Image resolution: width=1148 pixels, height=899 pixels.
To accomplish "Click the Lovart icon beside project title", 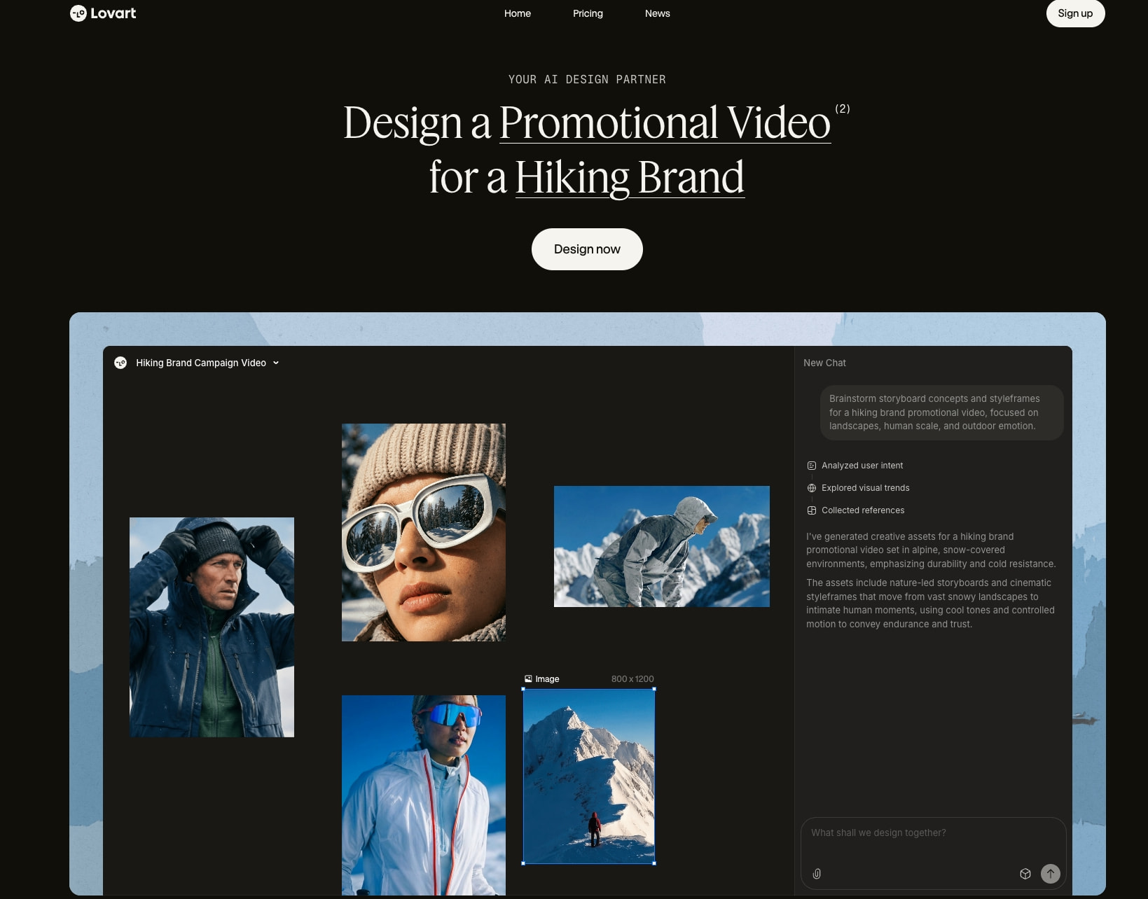I will (120, 363).
